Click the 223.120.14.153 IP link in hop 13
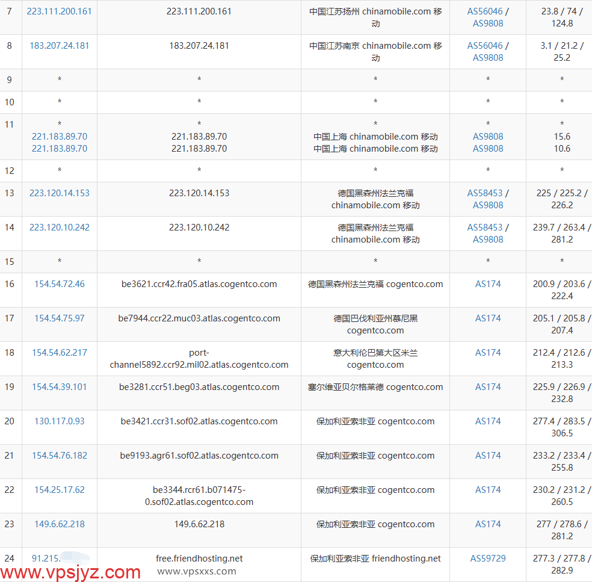The width and height of the screenshot is (592, 582). 60,193
